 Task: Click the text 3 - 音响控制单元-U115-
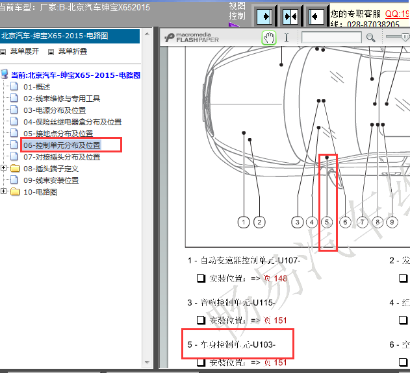click(231, 302)
